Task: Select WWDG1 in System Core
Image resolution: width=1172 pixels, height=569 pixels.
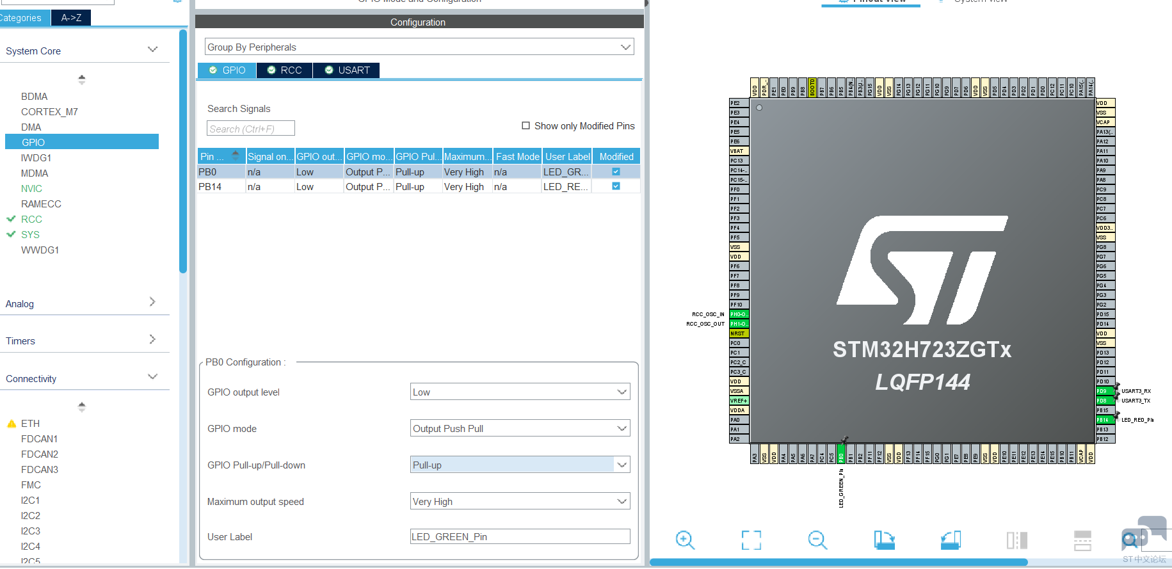Action: coord(40,250)
